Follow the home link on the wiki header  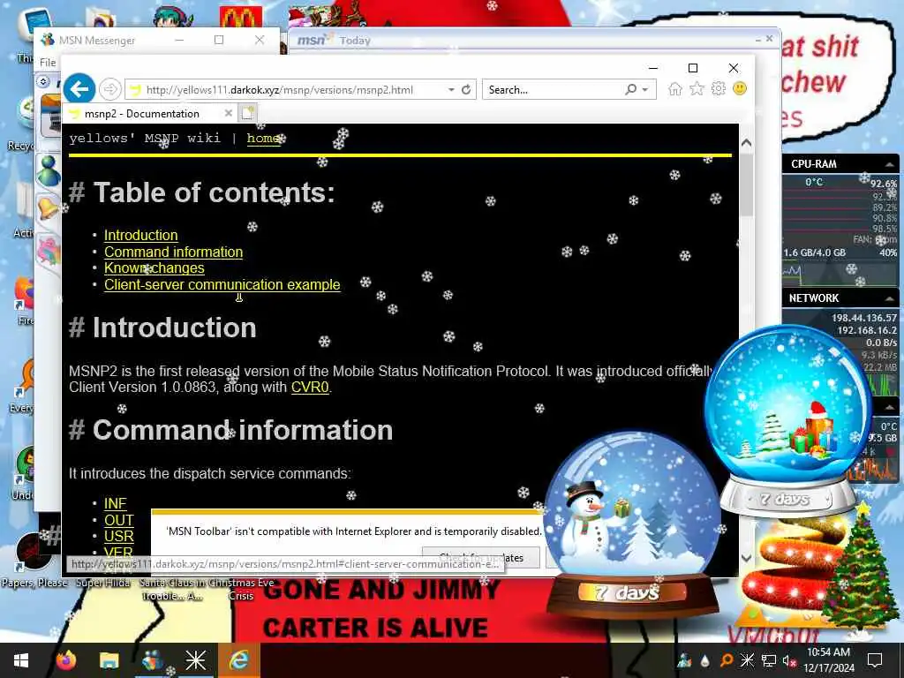pyautogui.click(x=263, y=139)
